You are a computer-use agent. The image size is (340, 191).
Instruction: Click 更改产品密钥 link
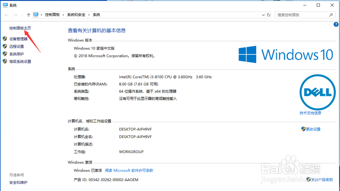(x=322, y=180)
